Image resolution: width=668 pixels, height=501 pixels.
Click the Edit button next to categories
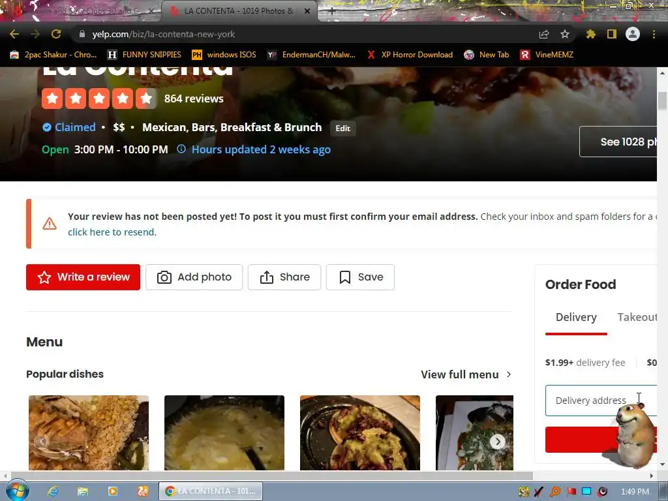(343, 129)
